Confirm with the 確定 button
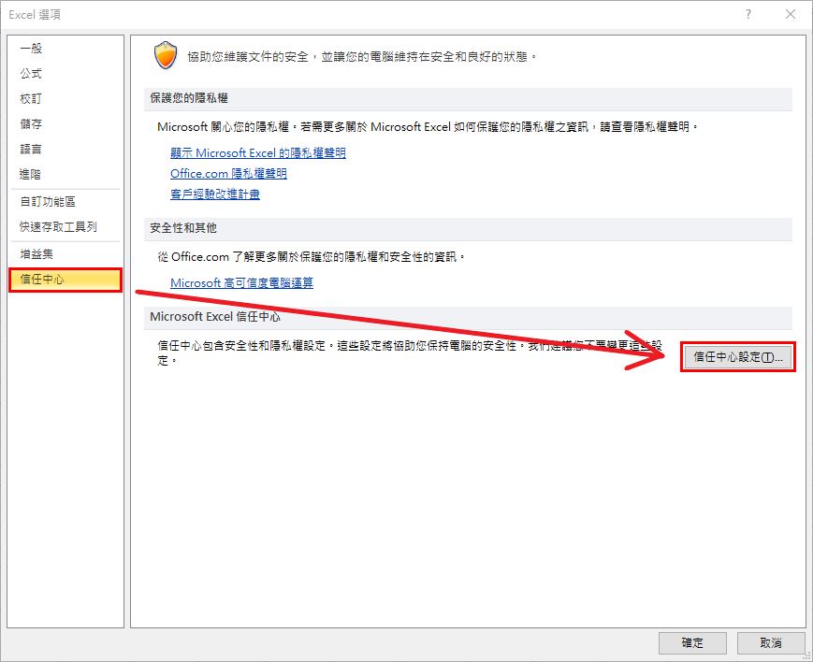The height and width of the screenshot is (662, 813). 692,642
